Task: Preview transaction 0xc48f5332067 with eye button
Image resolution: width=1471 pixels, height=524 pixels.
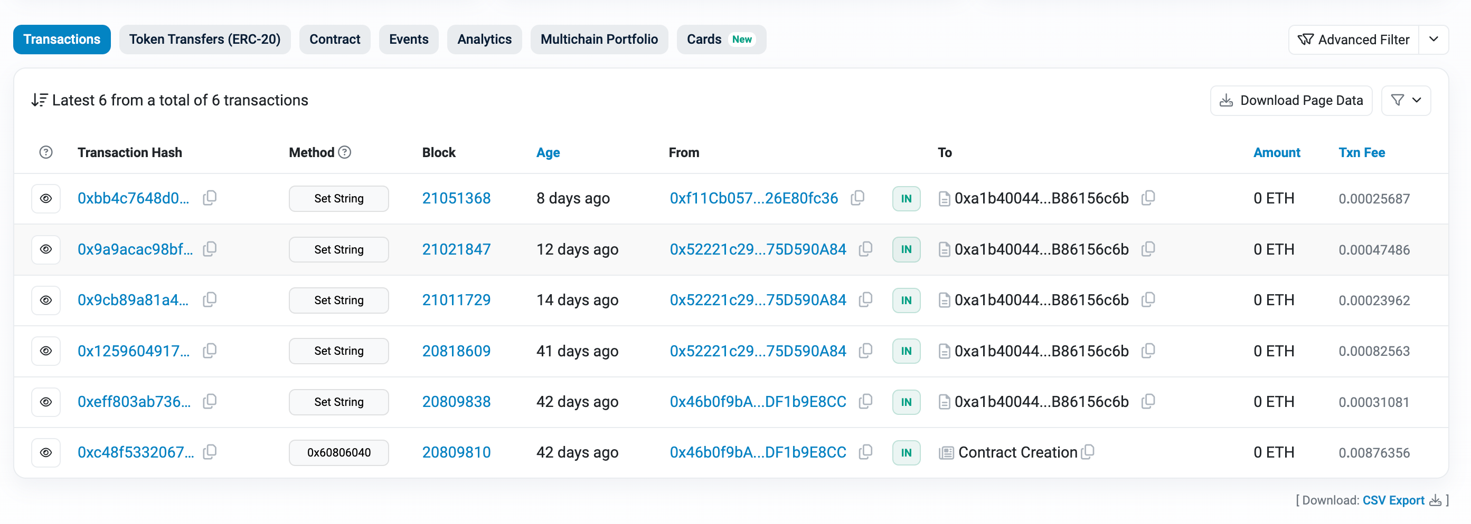Action: (x=46, y=452)
